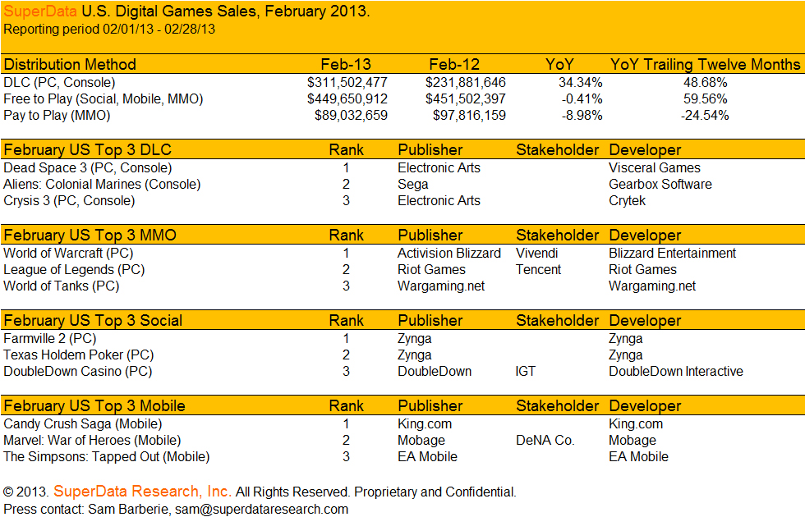The image size is (805, 517).
Task: Click the 'DeNA Co.' stakeholder cell
Action: (x=545, y=441)
